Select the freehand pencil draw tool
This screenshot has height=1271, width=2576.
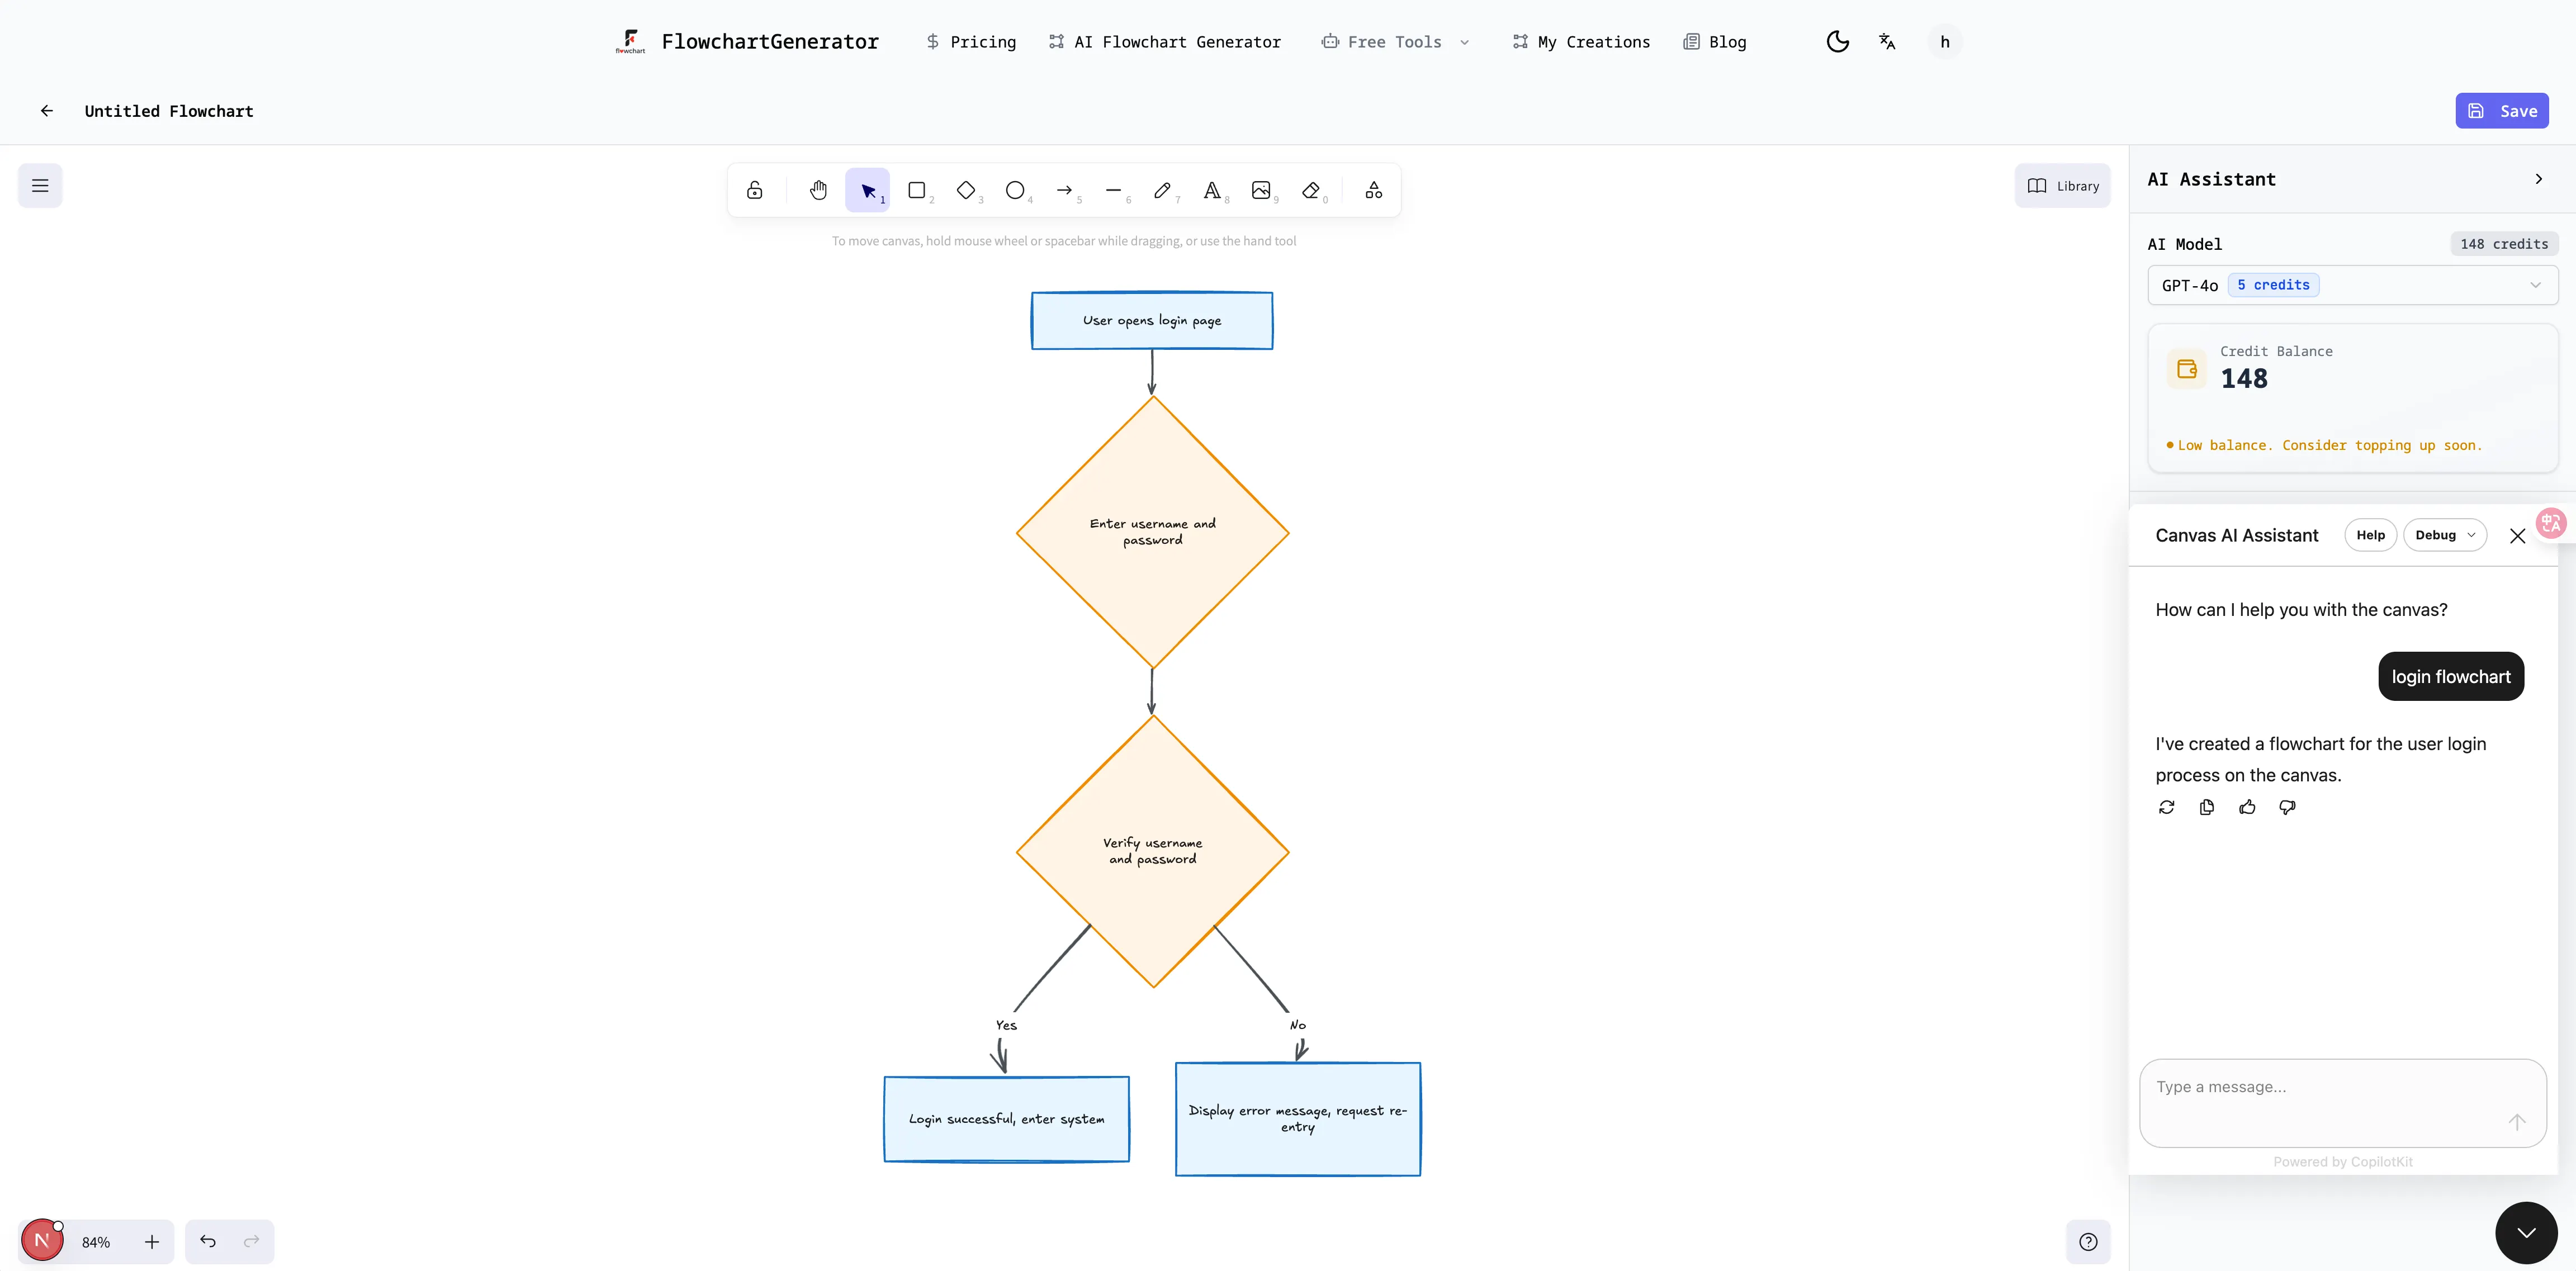[1162, 190]
